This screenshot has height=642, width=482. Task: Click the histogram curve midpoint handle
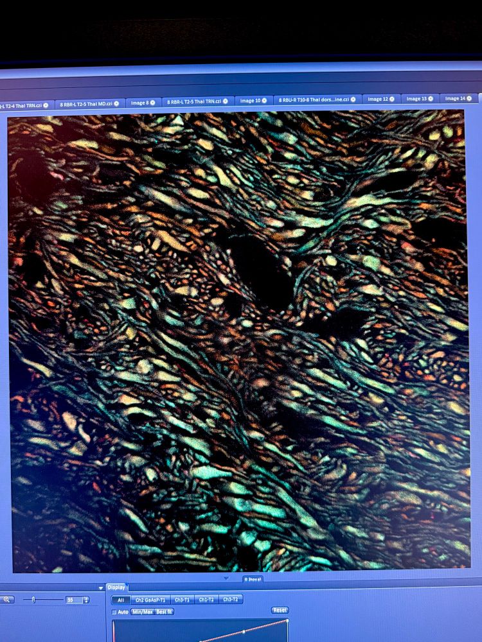tap(244, 631)
